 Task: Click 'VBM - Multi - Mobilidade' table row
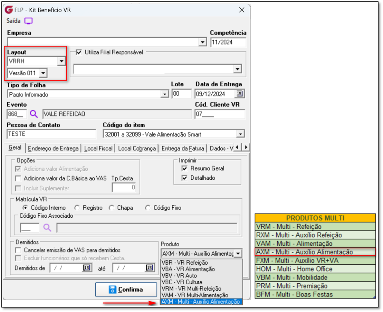click(315, 277)
